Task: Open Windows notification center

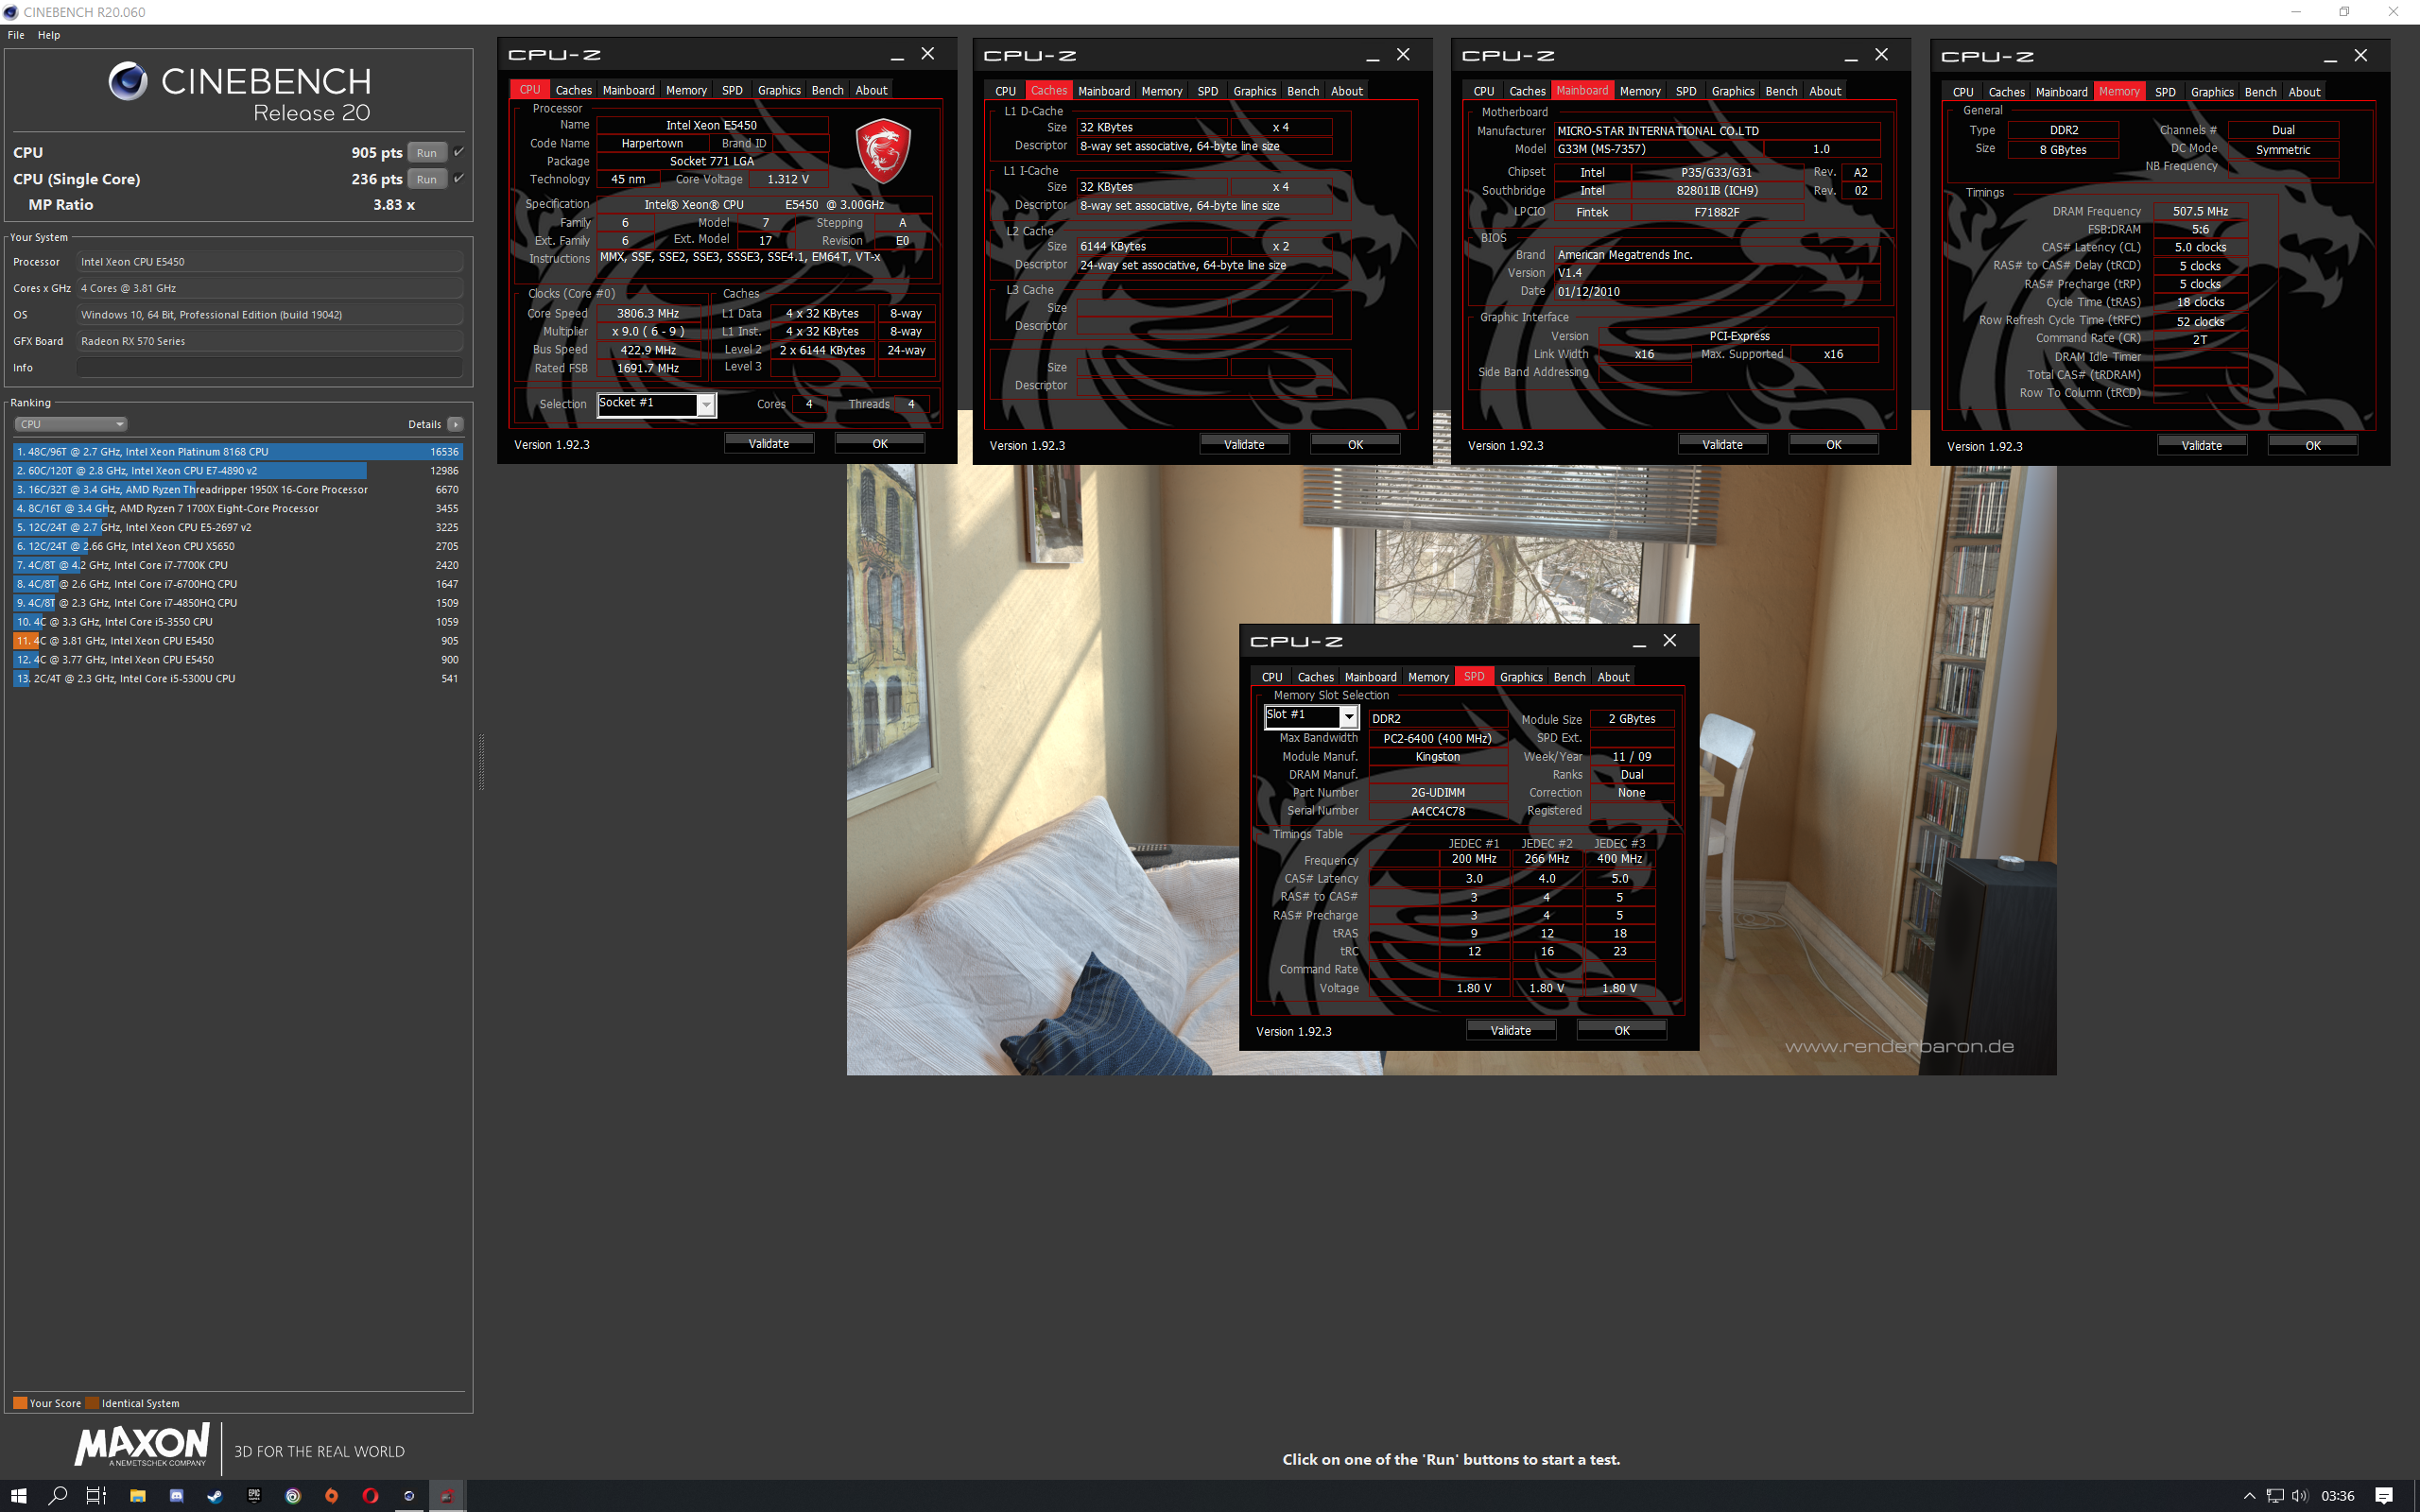Action: (2385, 1496)
